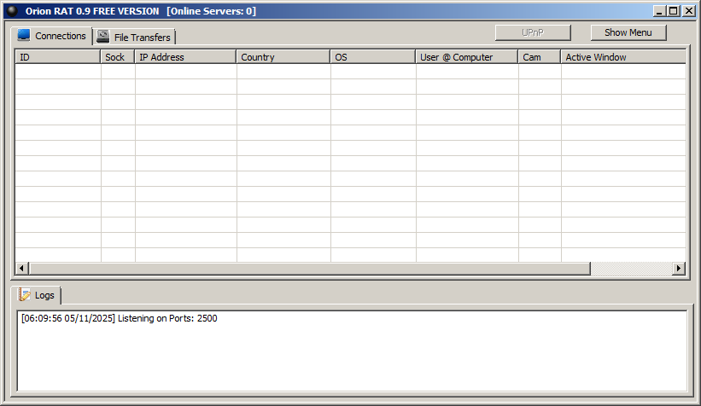Image resolution: width=701 pixels, height=406 pixels.
Task: Maximize the Orion RAT window
Action: point(674,11)
